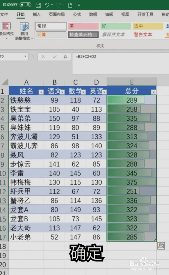This screenshot has height=275, width=169.
Task: Open the 数学 column filter dropdown
Action: (x=83, y=92)
